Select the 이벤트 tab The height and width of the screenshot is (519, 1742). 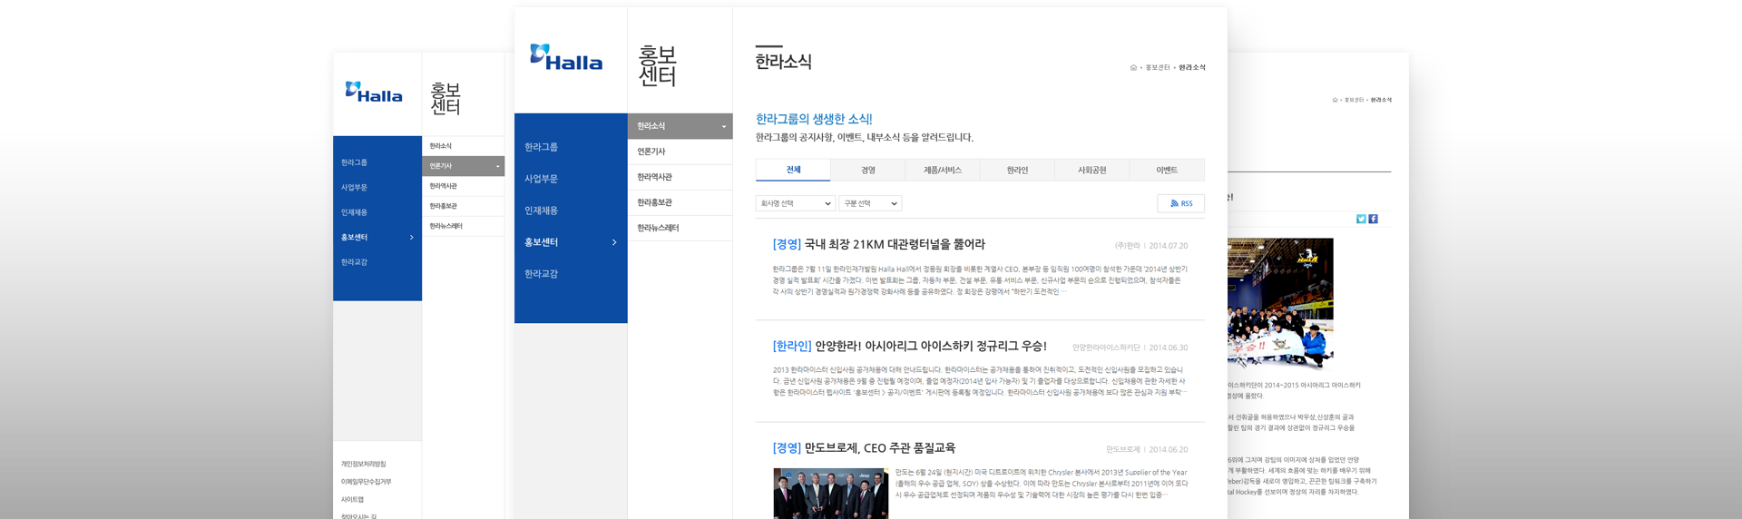click(1167, 170)
